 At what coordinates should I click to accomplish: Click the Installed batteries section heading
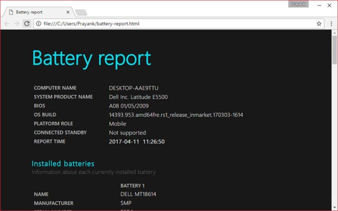pyautogui.click(x=63, y=164)
